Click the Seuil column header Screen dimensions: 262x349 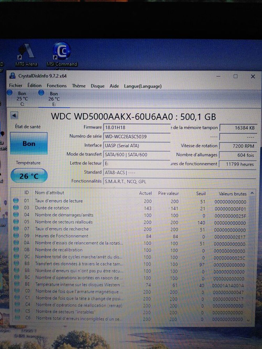pos(201,193)
